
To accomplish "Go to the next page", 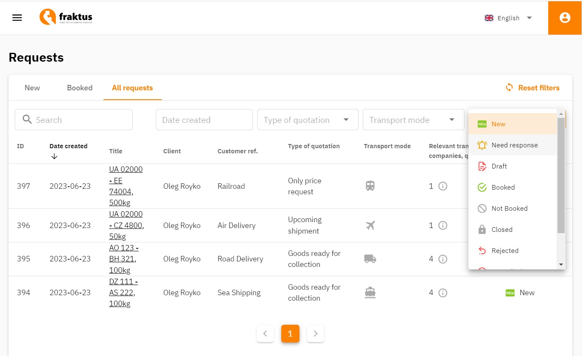I will click(315, 334).
